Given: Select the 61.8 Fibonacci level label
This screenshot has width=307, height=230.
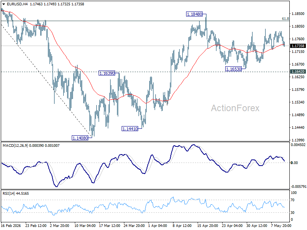Looking at the screenshot, I should [285, 19].
